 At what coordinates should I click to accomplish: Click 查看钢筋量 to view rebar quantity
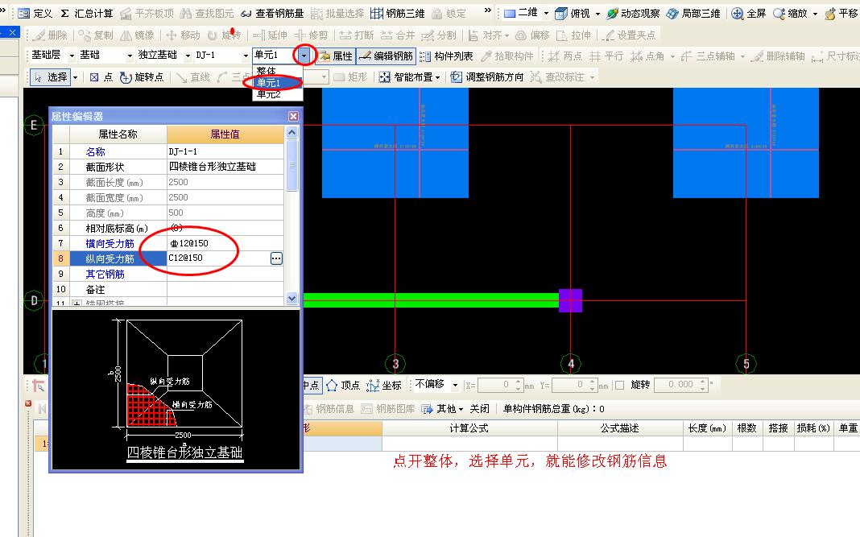pyautogui.click(x=272, y=13)
